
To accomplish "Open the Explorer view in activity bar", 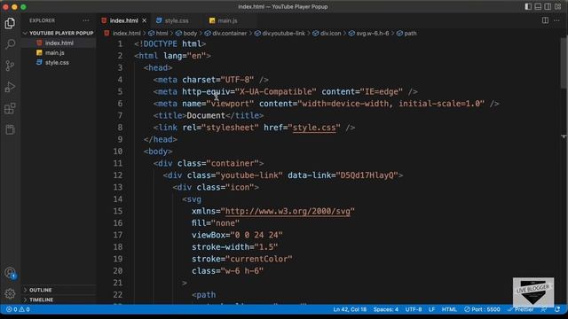I will 10,23.
